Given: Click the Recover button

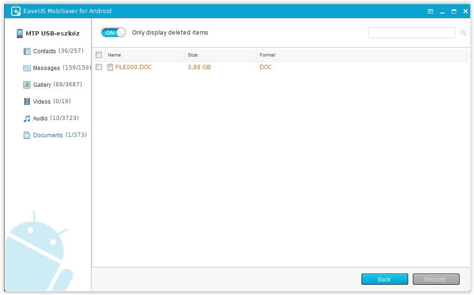Looking at the screenshot, I should 436,279.
